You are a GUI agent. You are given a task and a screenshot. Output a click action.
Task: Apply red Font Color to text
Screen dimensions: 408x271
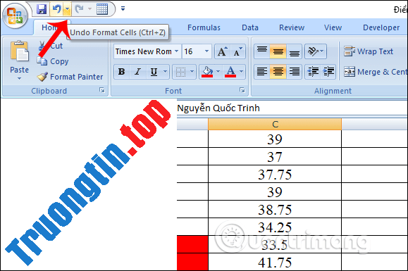click(x=230, y=72)
